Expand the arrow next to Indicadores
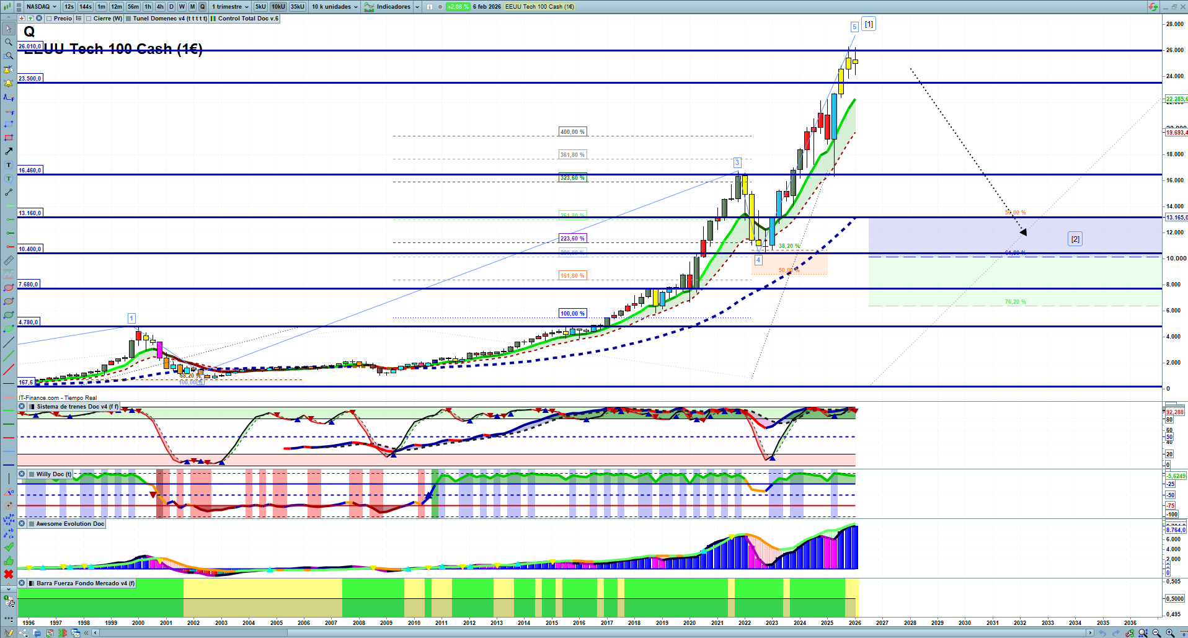Screen dimensions: 1188x638 [x=417, y=7]
